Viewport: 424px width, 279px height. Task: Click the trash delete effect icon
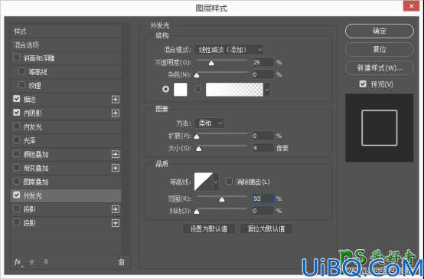tap(122, 262)
